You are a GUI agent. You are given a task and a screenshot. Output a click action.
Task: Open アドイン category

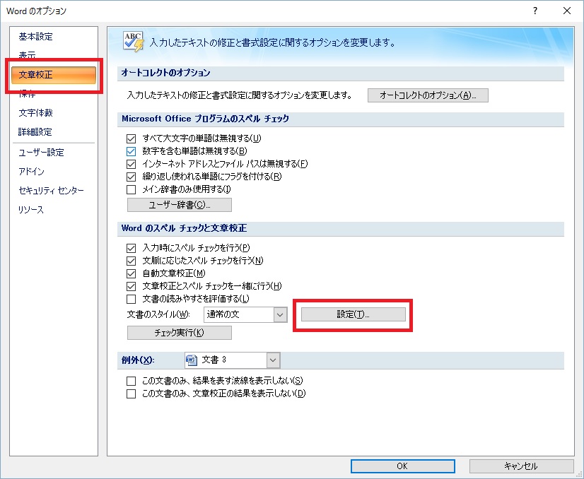31,171
